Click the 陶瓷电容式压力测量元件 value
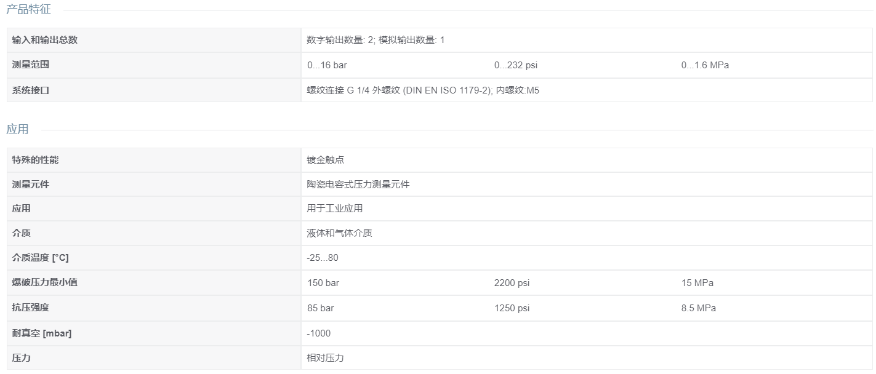The image size is (876, 374). coord(358,184)
